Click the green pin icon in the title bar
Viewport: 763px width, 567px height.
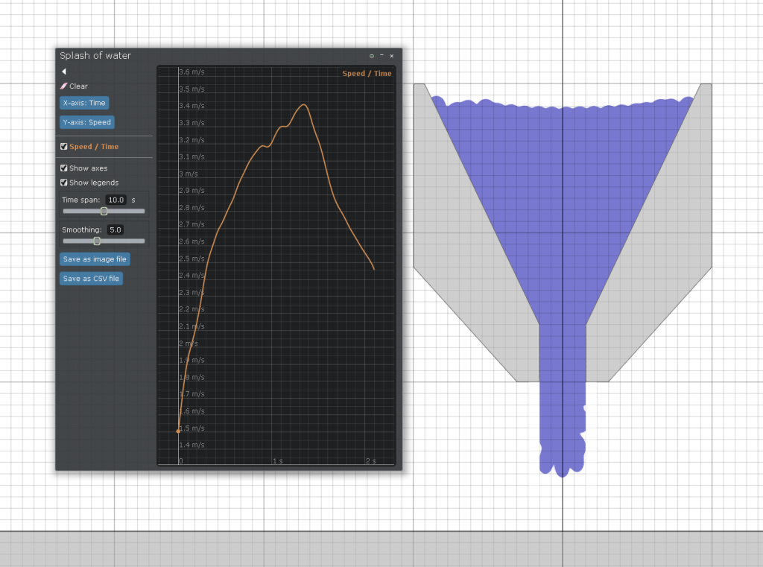tap(372, 56)
